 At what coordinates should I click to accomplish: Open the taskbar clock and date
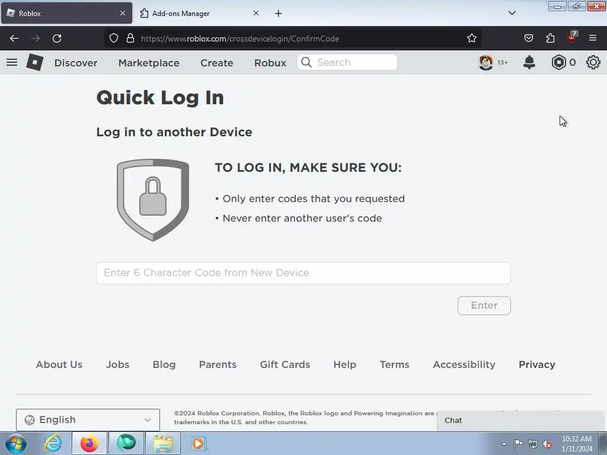tap(577, 444)
